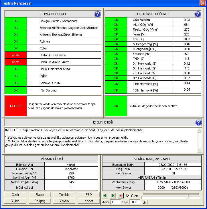Click the Yükle button
Screen dimensions: 207x209
(x=15, y=201)
